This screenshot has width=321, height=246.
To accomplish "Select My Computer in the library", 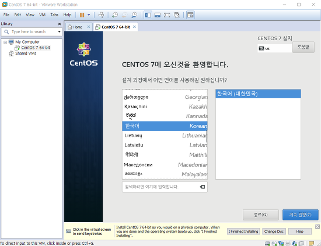I will coord(27,42).
